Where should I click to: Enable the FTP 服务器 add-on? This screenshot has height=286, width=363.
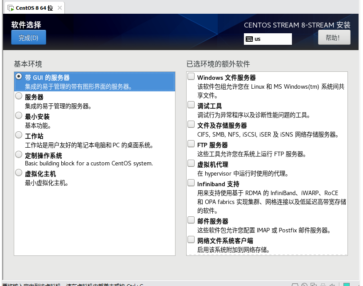point(191,144)
